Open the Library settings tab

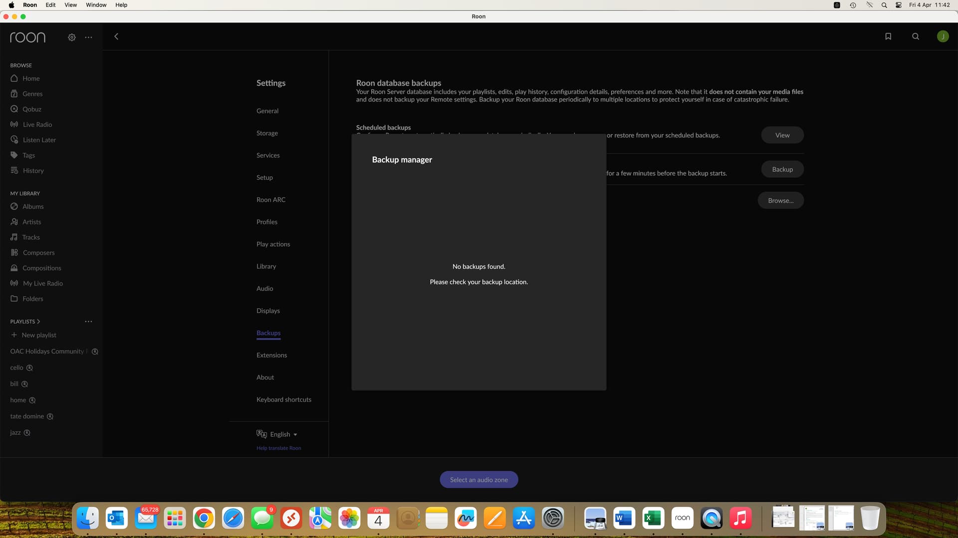(266, 267)
